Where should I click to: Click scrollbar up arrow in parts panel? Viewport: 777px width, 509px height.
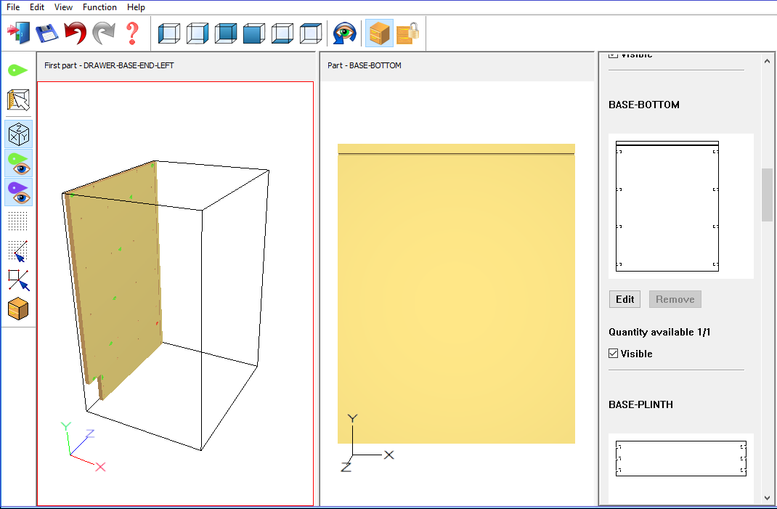pyautogui.click(x=767, y=62)
